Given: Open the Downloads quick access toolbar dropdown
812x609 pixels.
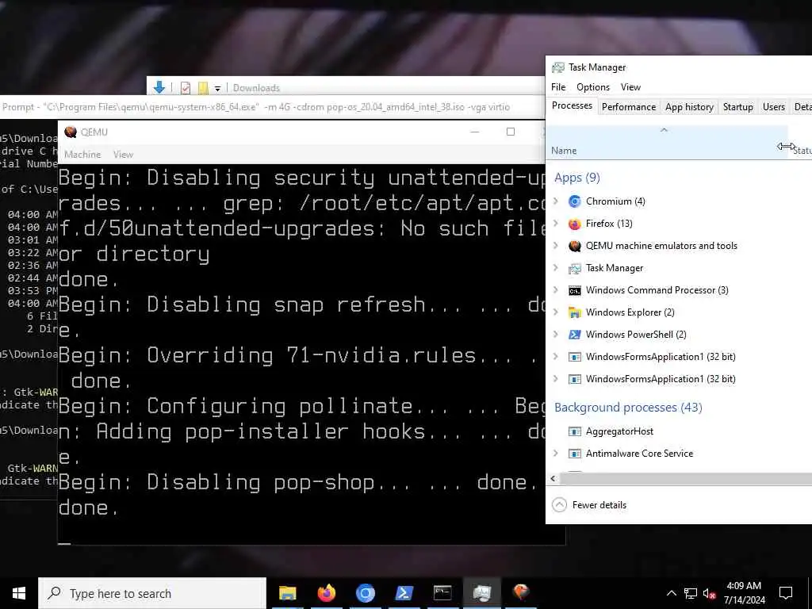Looking at the screenshot, I should click(217, 89).
